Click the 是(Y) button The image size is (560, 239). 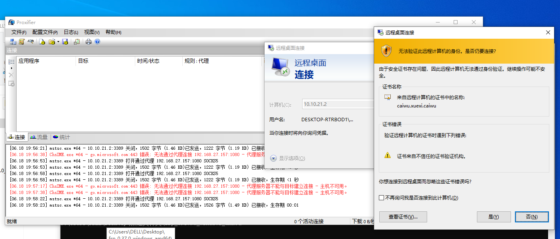494,217
